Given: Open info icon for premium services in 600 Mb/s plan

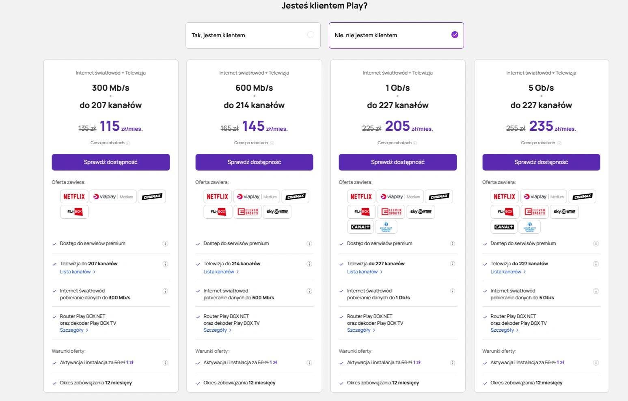Looking at the screenshot, I should point(309,244).
